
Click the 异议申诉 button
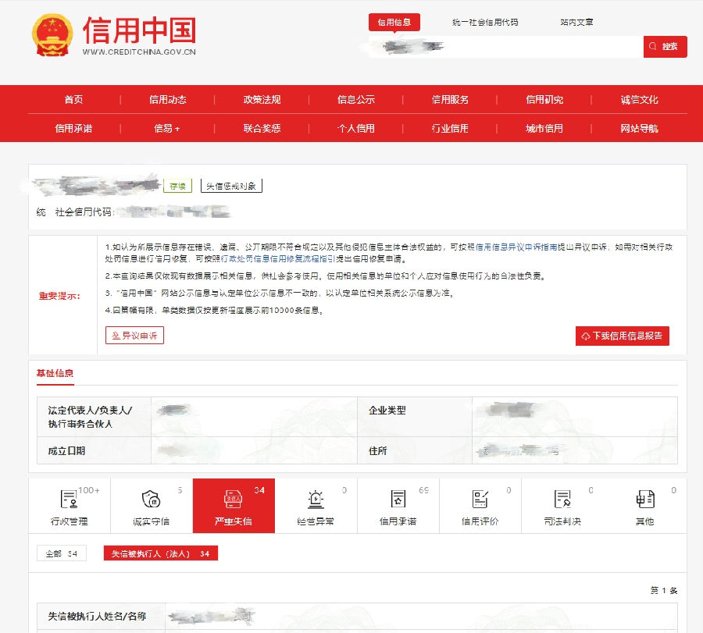pyautogui.click(x=134, y=336)
